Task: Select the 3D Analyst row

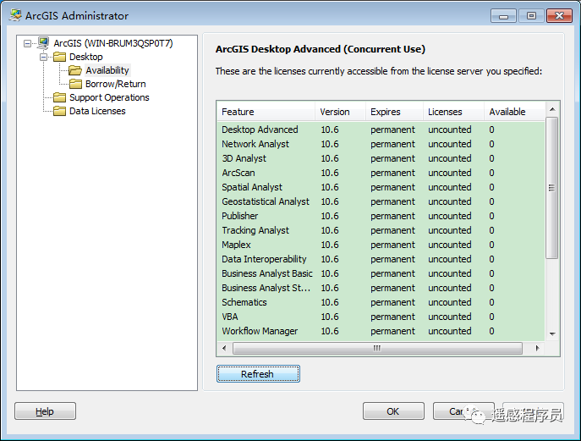Action: pyautogui.click(x=381, y=158)
